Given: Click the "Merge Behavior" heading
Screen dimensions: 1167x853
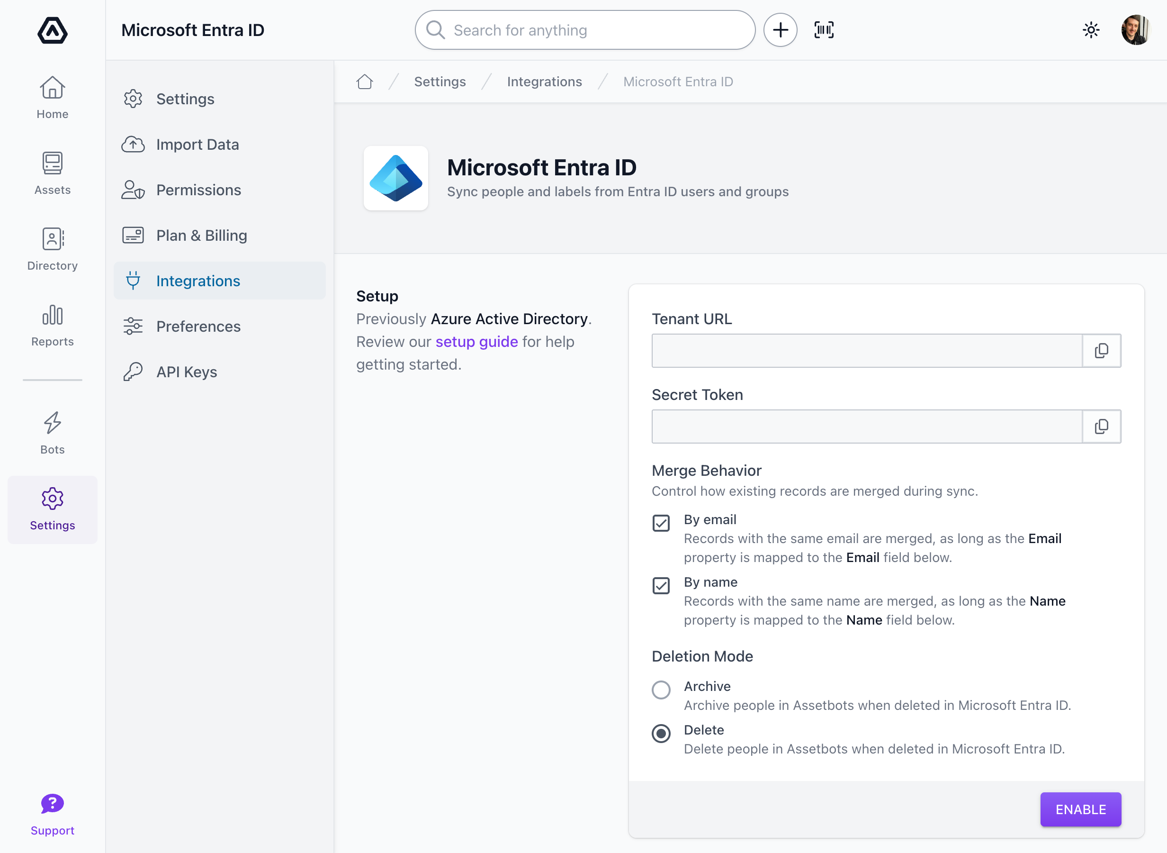Looking at the screenshot, I should [x=706, y=471].
